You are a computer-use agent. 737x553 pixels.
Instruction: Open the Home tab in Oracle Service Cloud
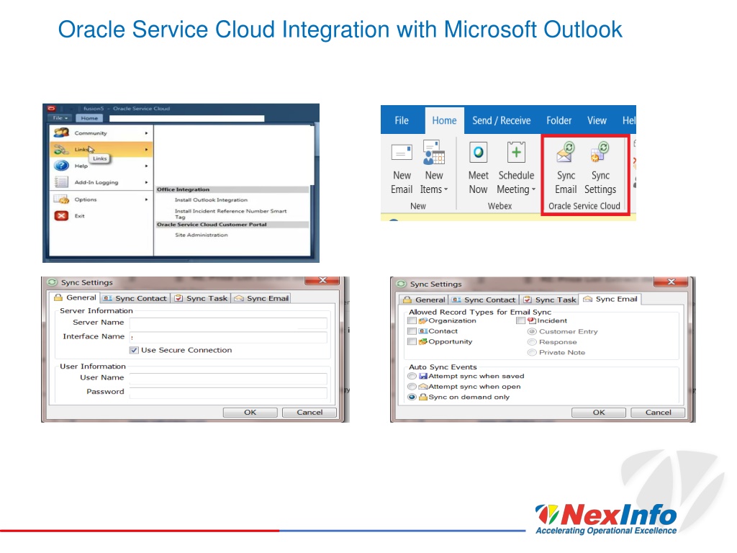pyautogui.click(x=89, y=118)
